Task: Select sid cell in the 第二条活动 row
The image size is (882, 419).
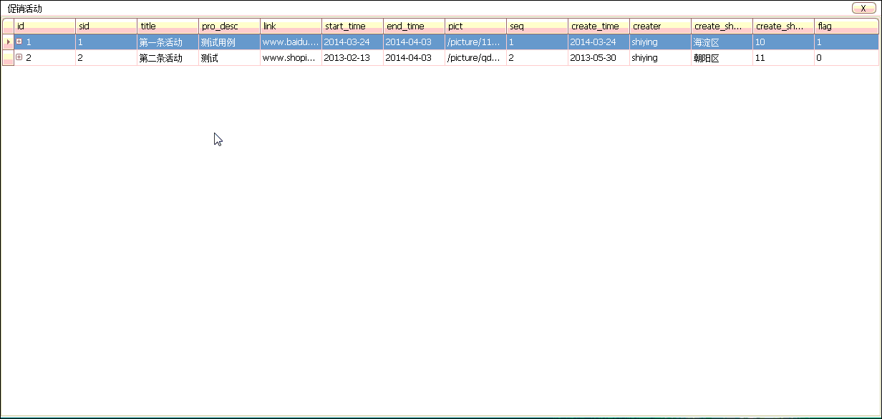Action: click(x=106, y=58)
